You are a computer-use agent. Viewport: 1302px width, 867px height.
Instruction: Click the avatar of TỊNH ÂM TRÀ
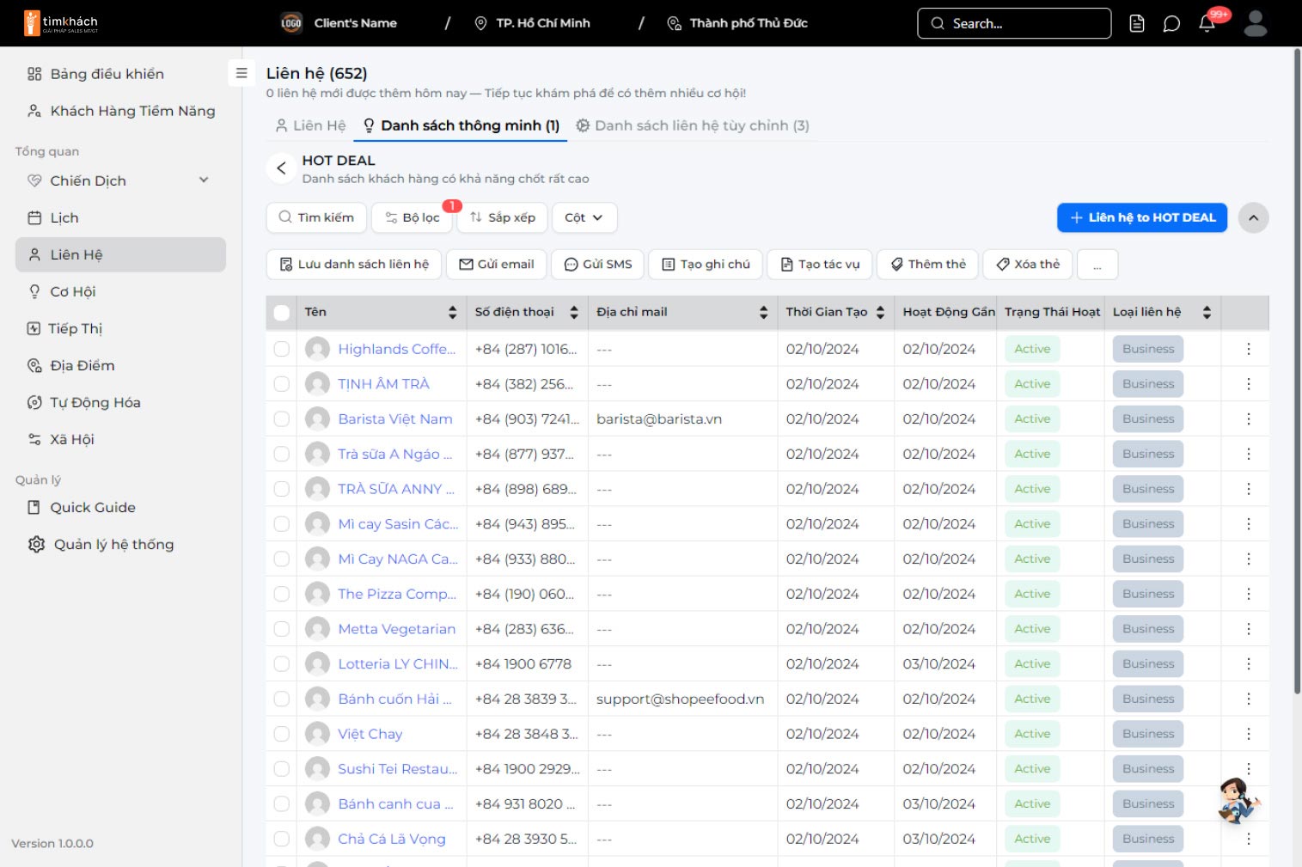pyautogui.click(x=317, y=384)
